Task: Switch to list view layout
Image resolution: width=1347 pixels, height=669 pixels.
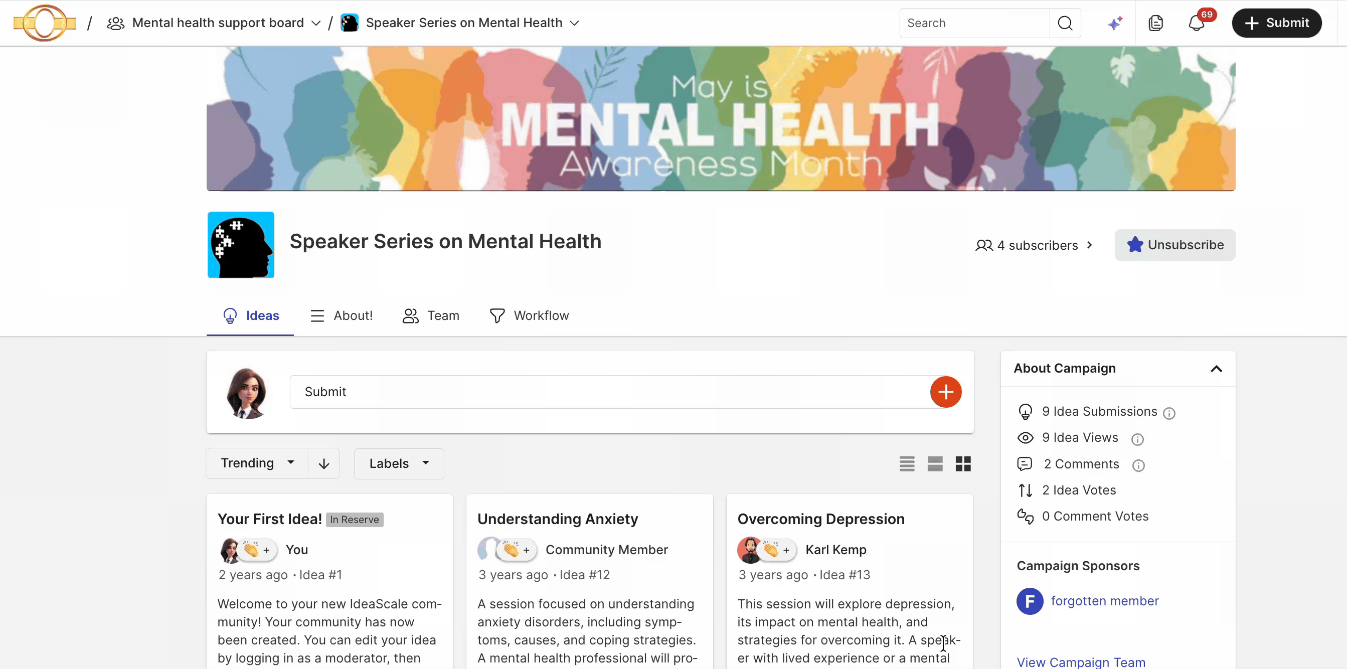Action: [907, 464]
